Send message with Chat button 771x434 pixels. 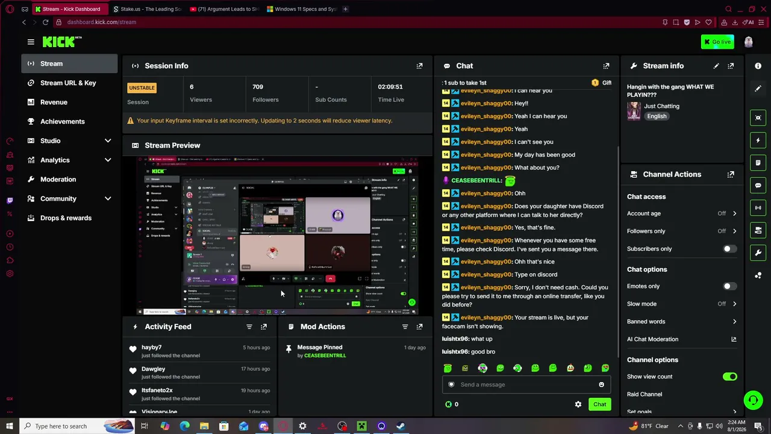click(x=599, y=404)
